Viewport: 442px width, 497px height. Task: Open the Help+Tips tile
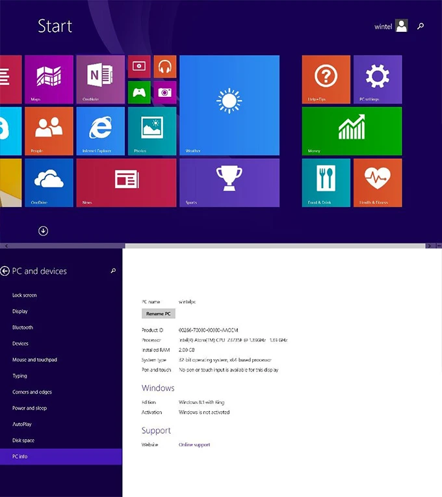coord(326,79)
